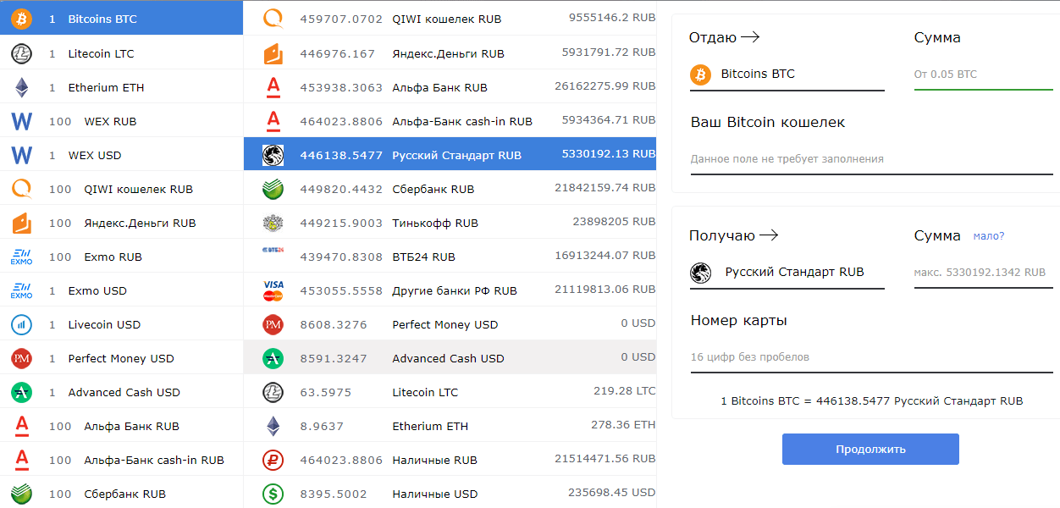Click QIWI icon in the receive column
Image resolution: width=1060 pixels, height=508 pixels.
coord(273,19)
